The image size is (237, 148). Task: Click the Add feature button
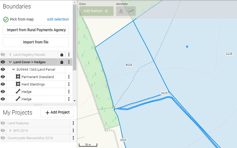[96, 11]
